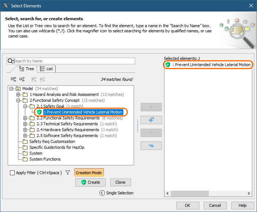The width and height of the screenshot is (257, 212).
Task: Click the horizontal scrollbar thumb in Selected elements
Action: click(190, 193)
